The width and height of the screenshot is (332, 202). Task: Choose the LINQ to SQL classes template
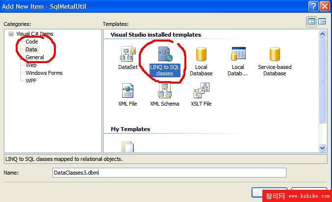(164, 62)
